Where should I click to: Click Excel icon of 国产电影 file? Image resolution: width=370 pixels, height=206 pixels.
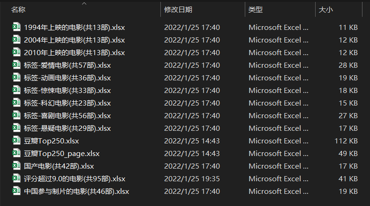click(x=16, y=166)
